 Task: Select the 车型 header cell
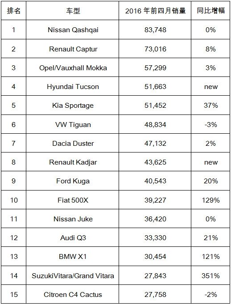(x=73, y=10)
